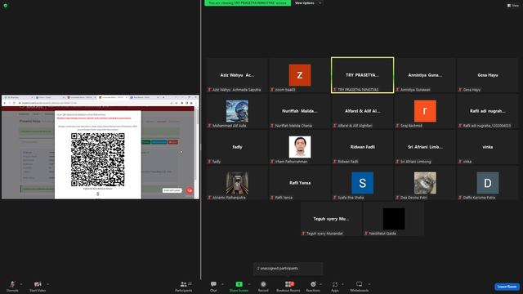523x294 pixels.
Task: Select the Teguh vyery name in tile center
Action: click(x=331, y=219)
